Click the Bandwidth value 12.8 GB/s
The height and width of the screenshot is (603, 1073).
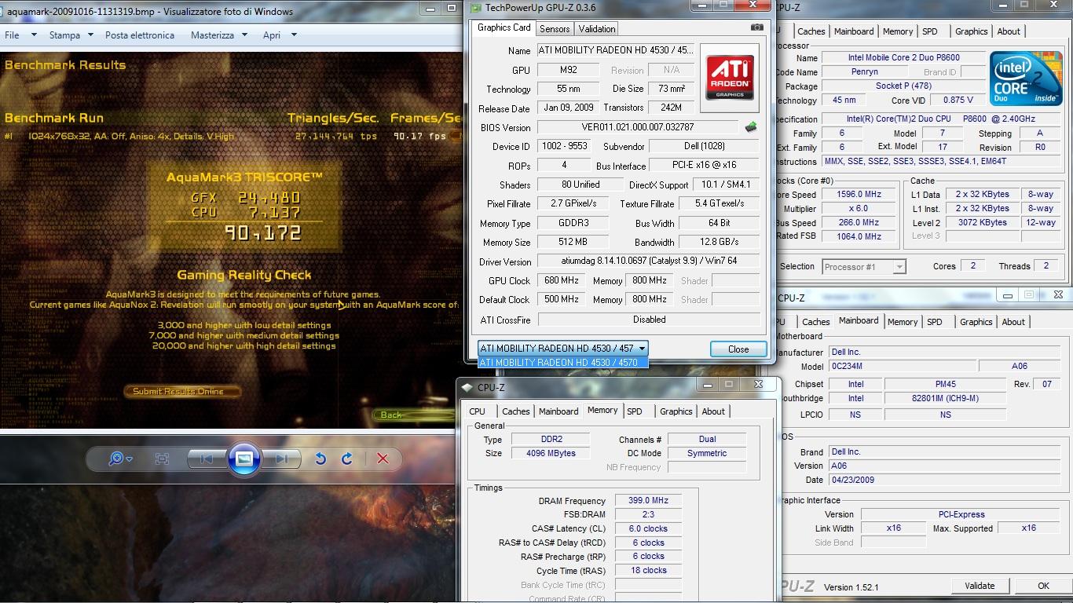click(x=720, y=242)
